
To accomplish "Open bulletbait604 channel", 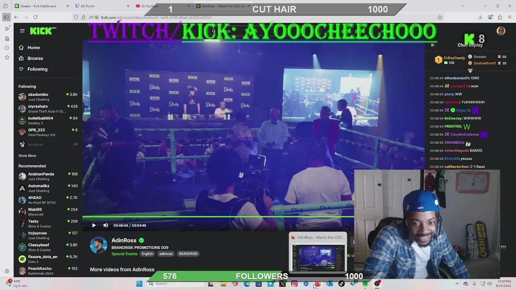I will pyautogui.click(x=48, y=120).
